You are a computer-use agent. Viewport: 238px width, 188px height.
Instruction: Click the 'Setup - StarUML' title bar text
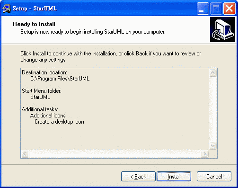click(35, 9)
